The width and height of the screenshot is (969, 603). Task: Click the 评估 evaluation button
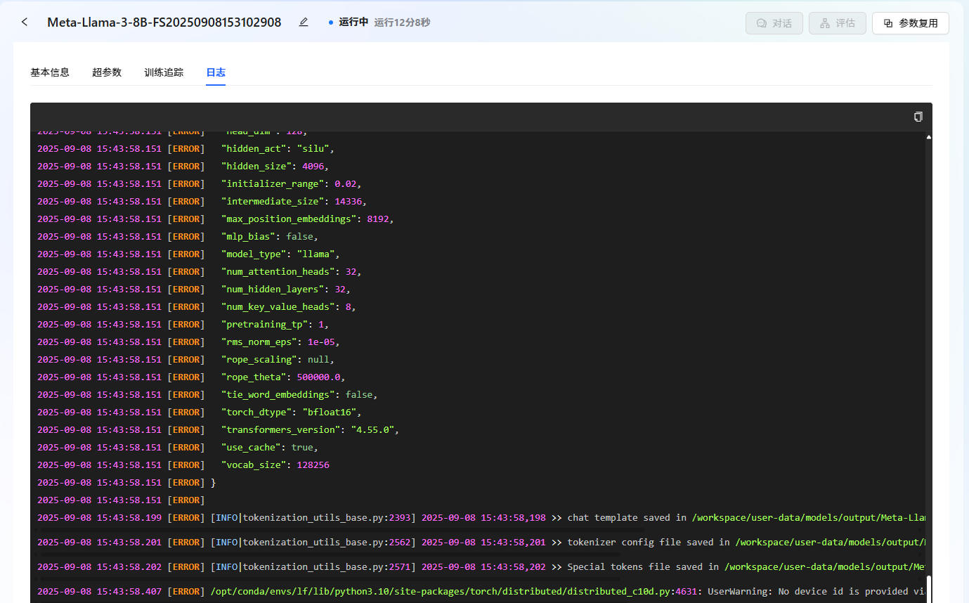837,23
